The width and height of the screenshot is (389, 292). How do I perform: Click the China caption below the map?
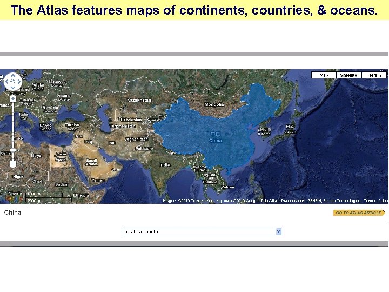12,213
